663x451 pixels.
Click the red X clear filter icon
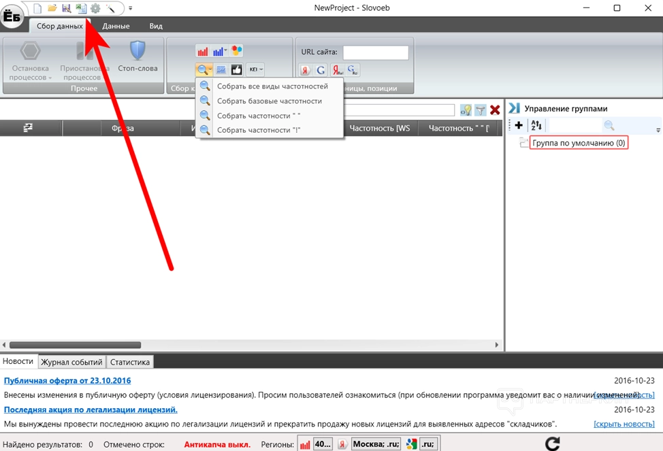[495, 110]
